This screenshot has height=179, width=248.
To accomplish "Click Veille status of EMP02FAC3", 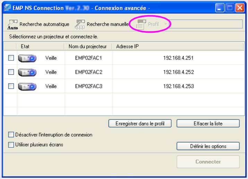I will (x=51, y=86).
